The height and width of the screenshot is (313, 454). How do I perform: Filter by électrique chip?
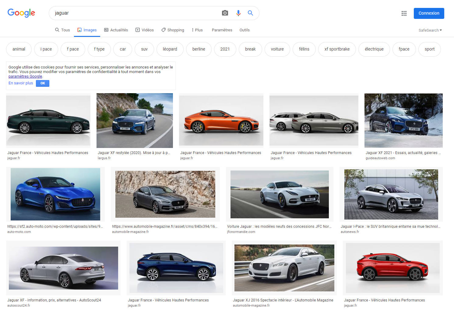point(374,49)
